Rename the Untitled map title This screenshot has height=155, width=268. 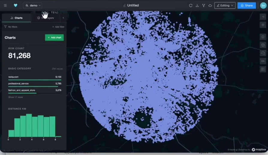(133, 5)
